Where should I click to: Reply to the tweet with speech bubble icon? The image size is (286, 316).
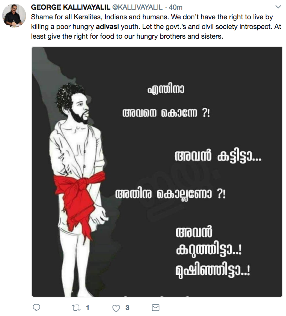(x=36, y=307)
